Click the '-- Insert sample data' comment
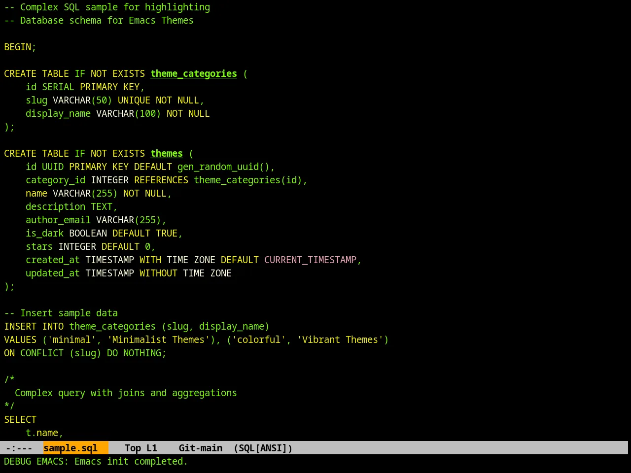Viewport: 631px width, 473px height. (61, 313)
